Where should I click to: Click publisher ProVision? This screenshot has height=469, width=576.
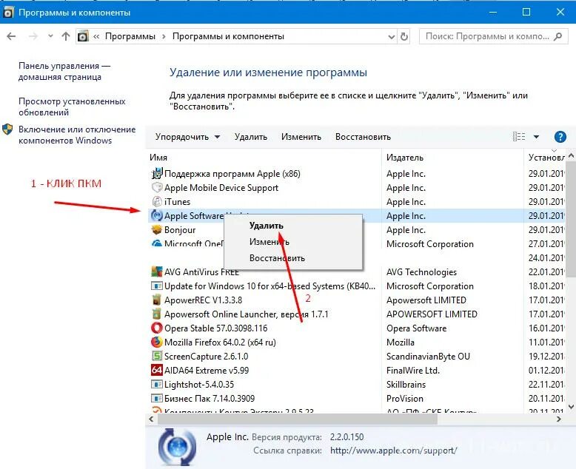(x=405, y=399)
